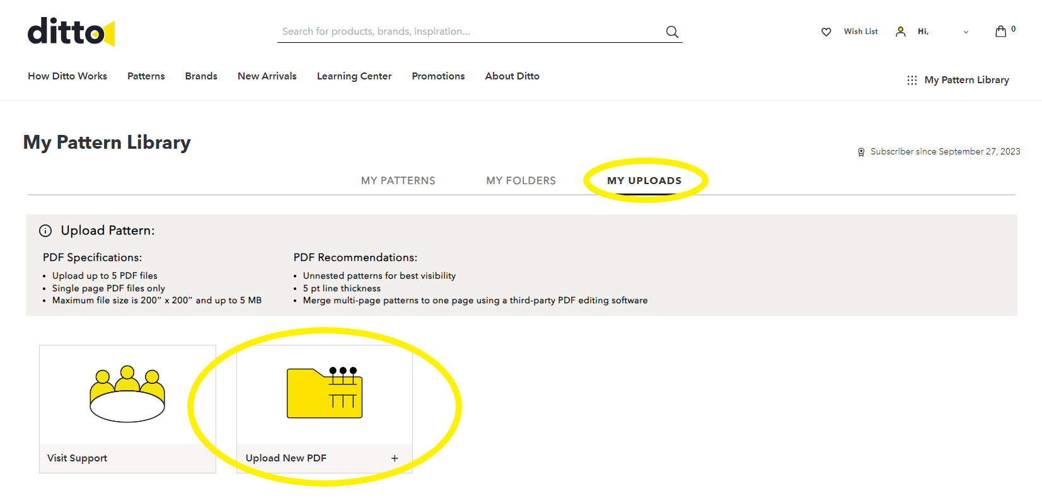
Task: Open Wish List heart icon
Action: 826,32
